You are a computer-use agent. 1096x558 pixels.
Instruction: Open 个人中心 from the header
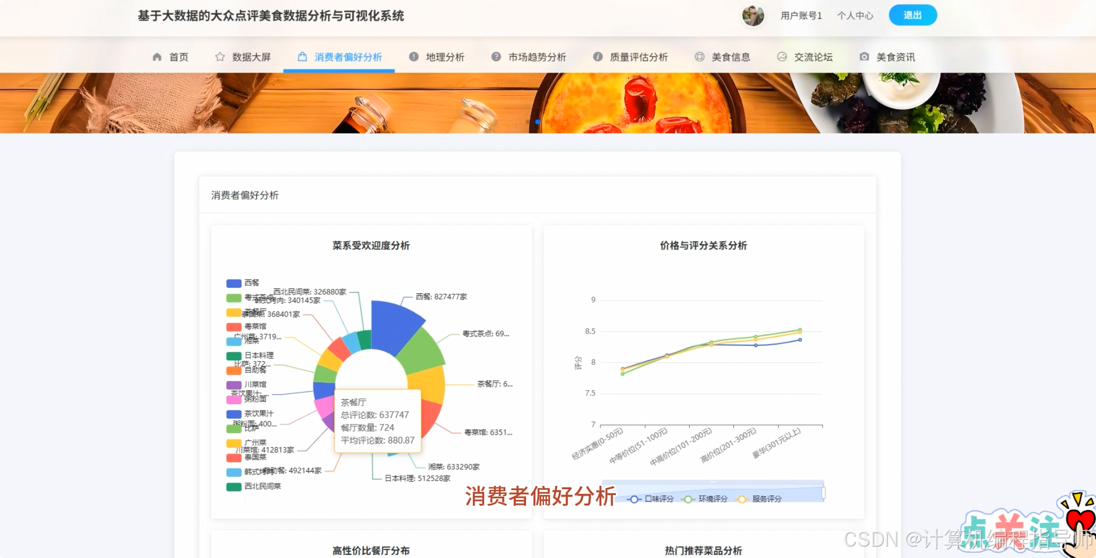click(854, 15)
